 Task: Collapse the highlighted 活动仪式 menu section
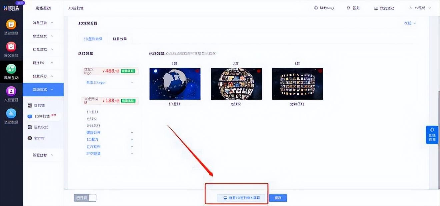tap(43, 89)
